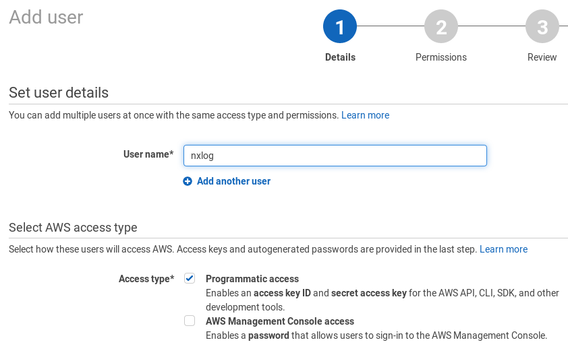This screenshot has width=568, height=359.
Task: Select the Review step label
Action: click(542, 57)
